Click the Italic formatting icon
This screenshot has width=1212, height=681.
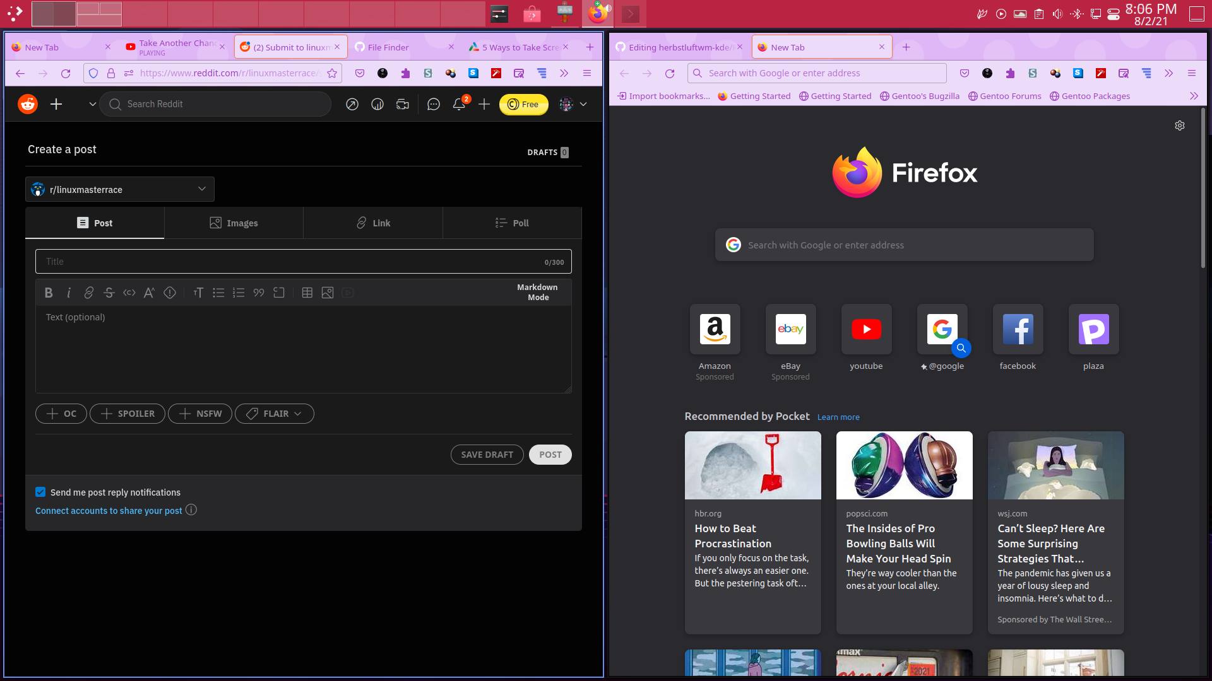click(x=69, y=293)
